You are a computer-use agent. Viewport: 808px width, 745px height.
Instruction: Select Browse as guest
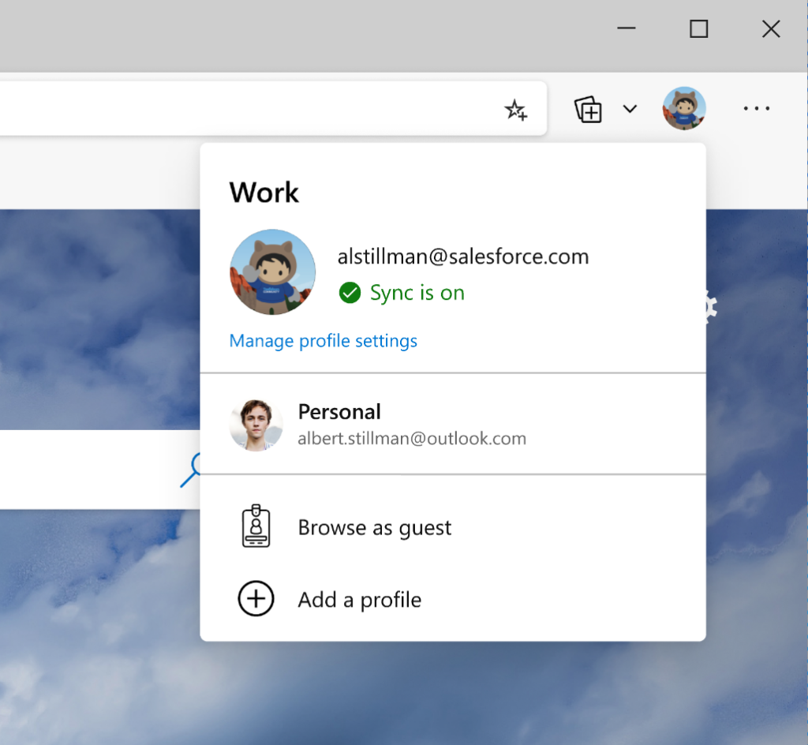pyautogui.click(x=453, y=527)
